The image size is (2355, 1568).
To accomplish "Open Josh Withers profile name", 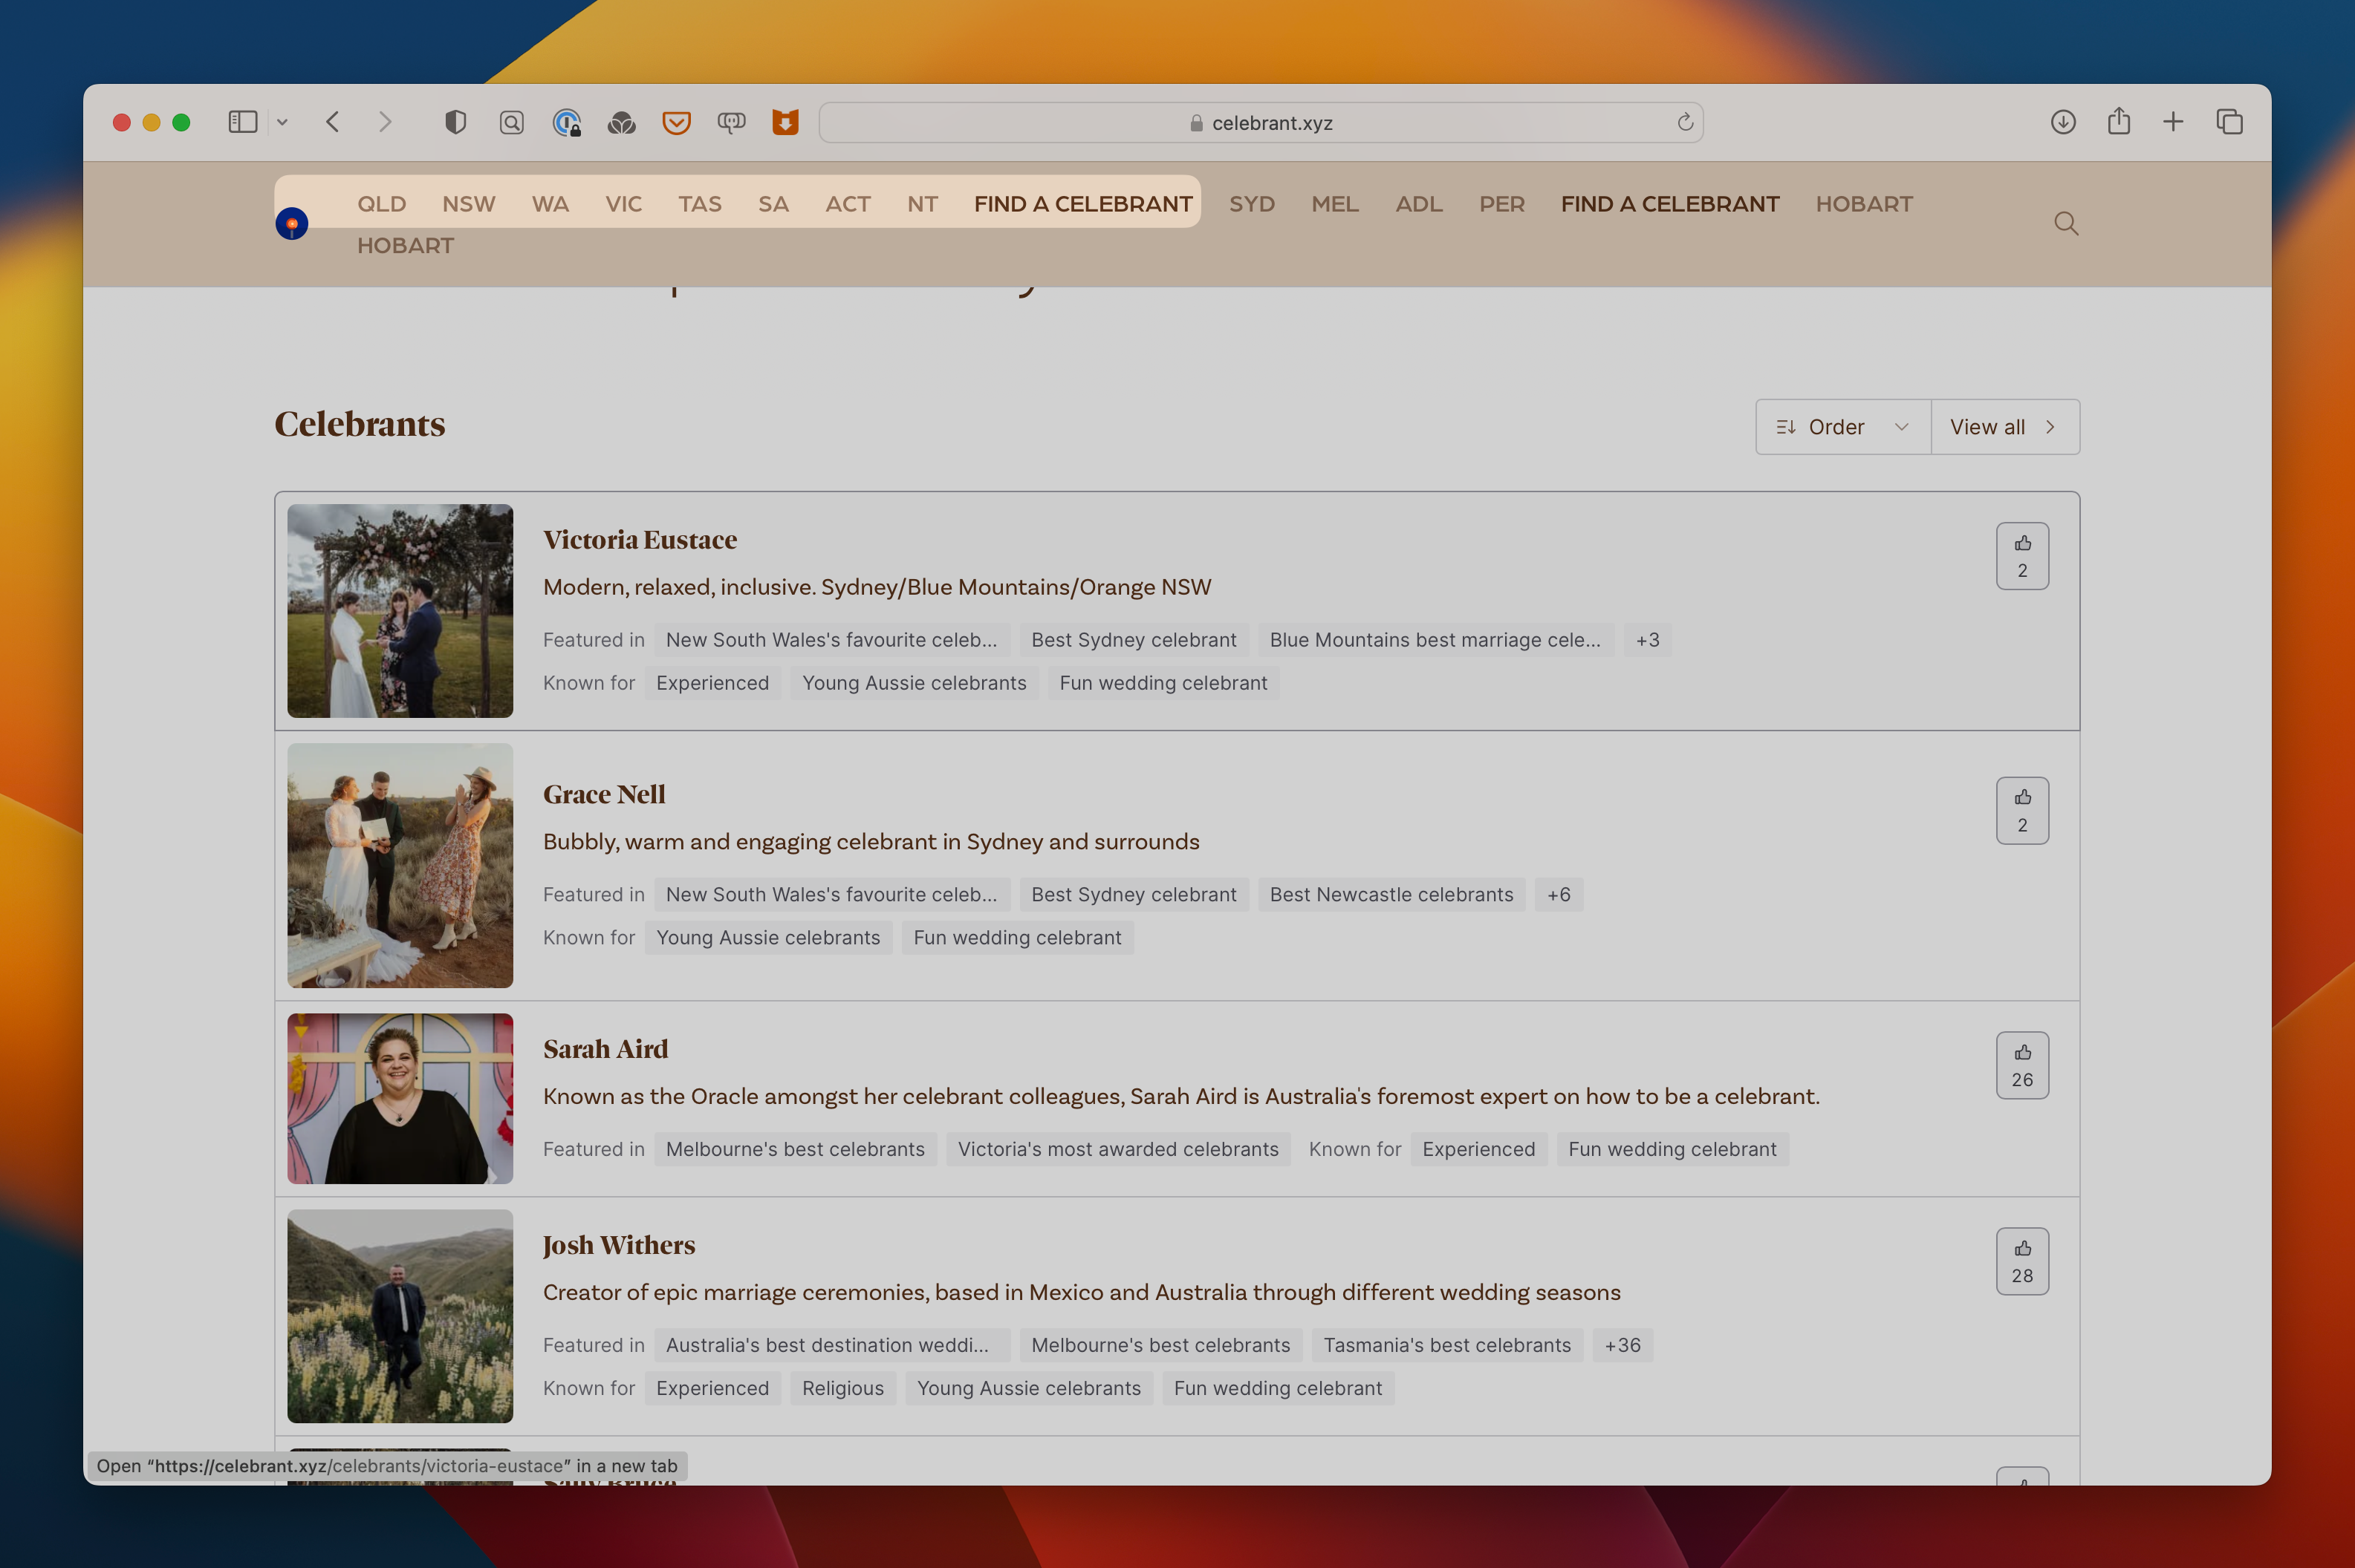I will tap(618, 1245).
